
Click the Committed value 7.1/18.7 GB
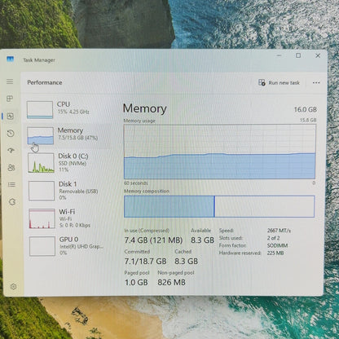coord(145,262)
